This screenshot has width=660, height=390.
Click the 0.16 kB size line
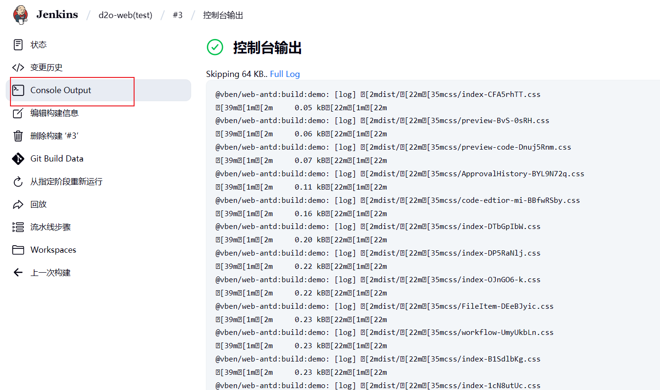click(301, 214)
